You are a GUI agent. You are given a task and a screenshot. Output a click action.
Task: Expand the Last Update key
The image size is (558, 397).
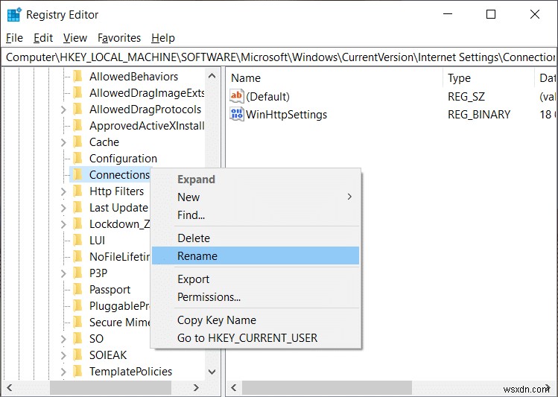tap(63, 208)
